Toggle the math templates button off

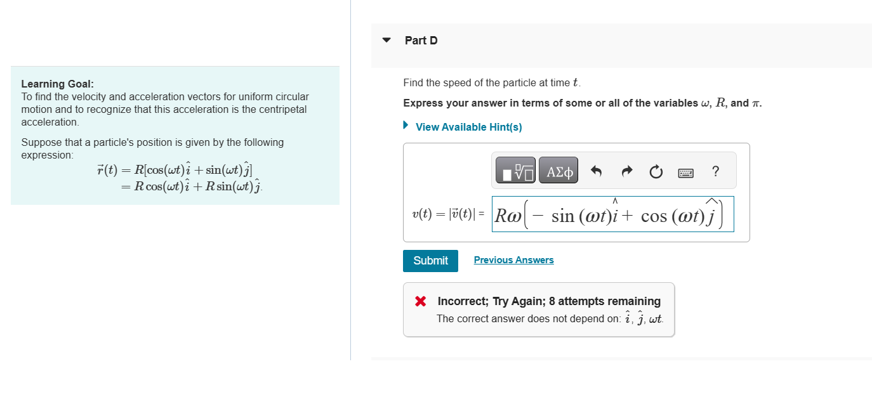515,170
